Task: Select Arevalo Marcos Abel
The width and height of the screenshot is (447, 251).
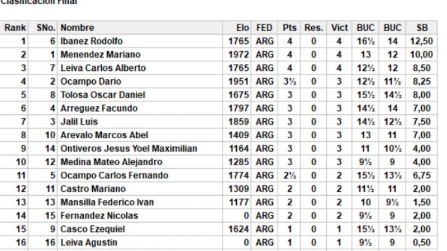Action: click(x=101, y=135)
